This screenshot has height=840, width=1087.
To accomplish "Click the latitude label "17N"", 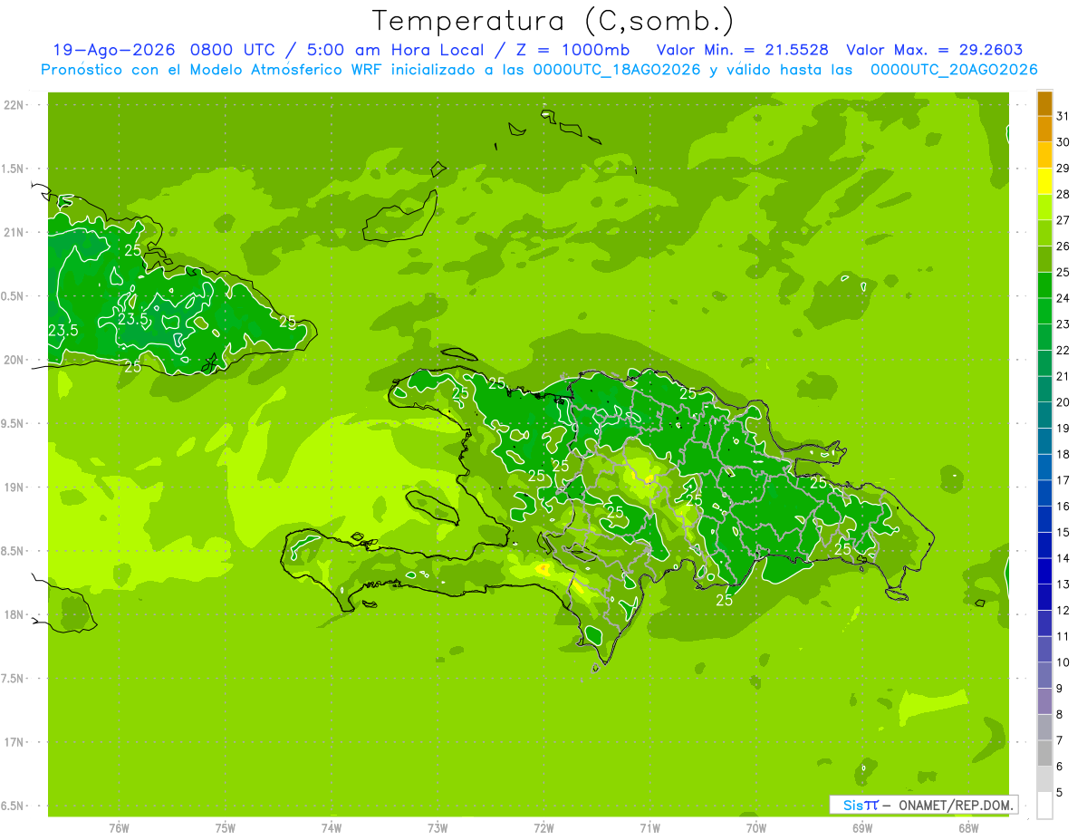I will coord(14,742).
